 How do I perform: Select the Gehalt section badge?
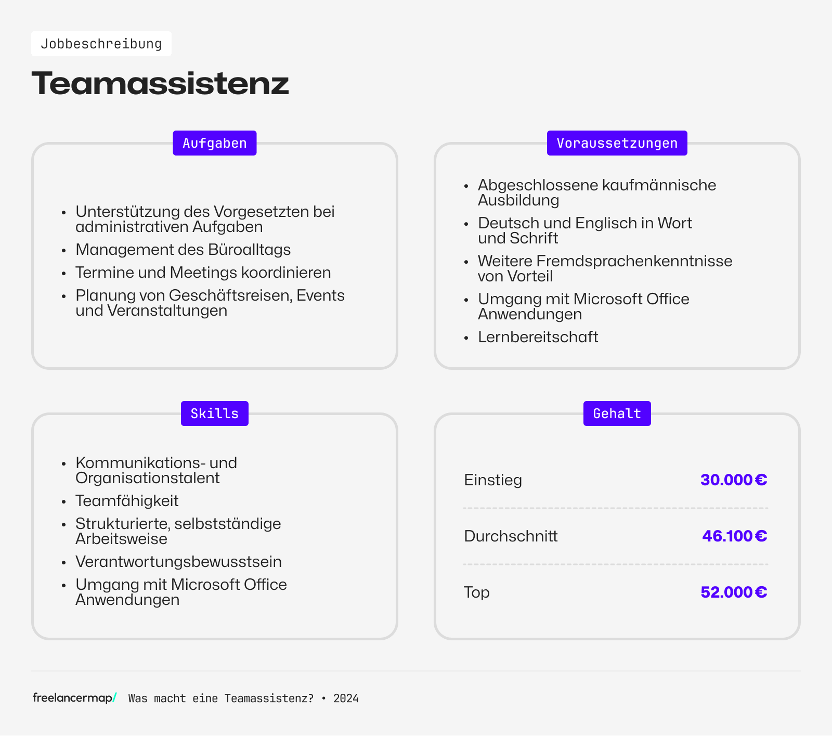point(617,414)
